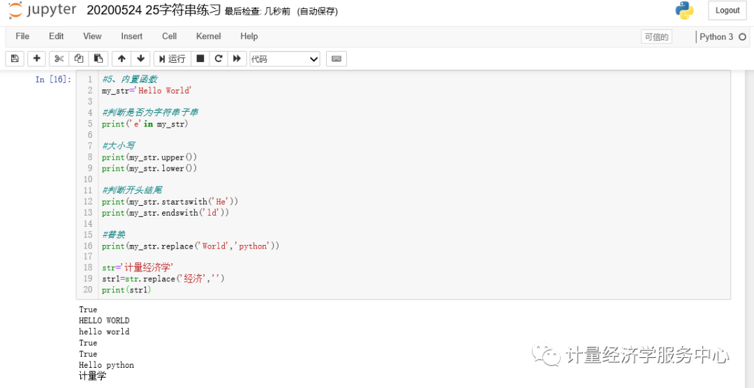The height and width of the screenshot is (388, 754).
Task: Click the comment #替换
Action: 114,234
